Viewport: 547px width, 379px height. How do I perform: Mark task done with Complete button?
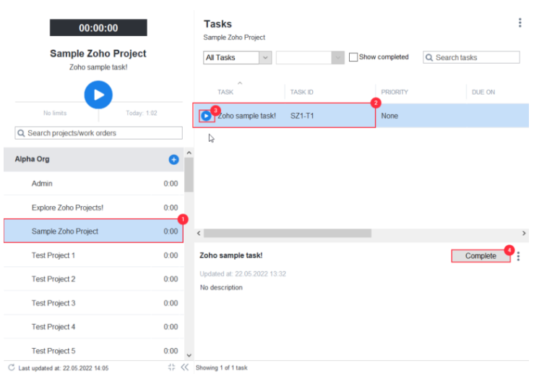click(481, 256)
